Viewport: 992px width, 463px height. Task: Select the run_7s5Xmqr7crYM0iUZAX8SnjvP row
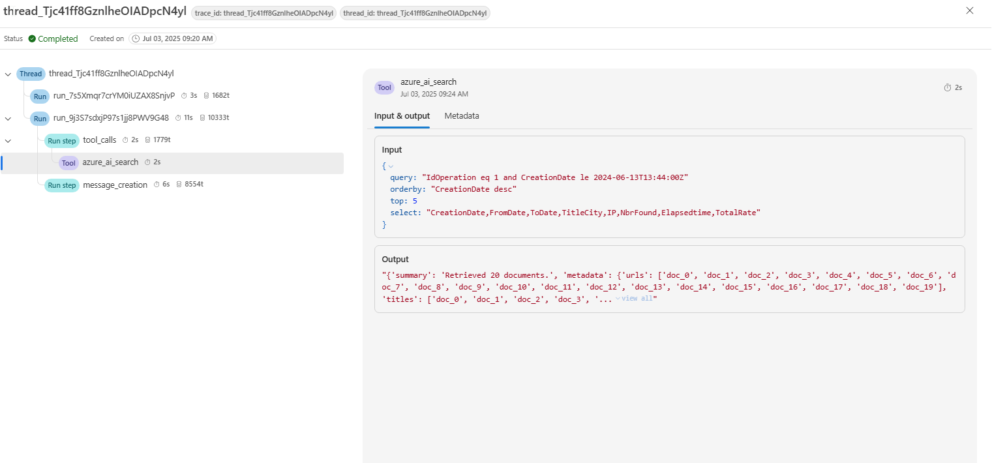coord(172,96)
